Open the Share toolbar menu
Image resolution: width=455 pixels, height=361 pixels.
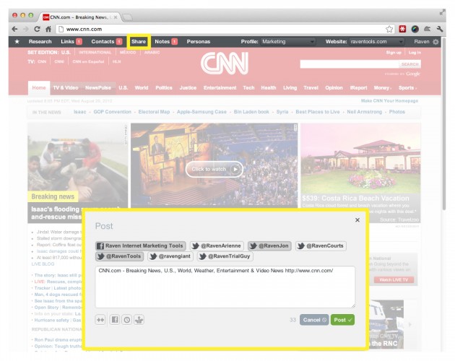[x=139, y=41]
